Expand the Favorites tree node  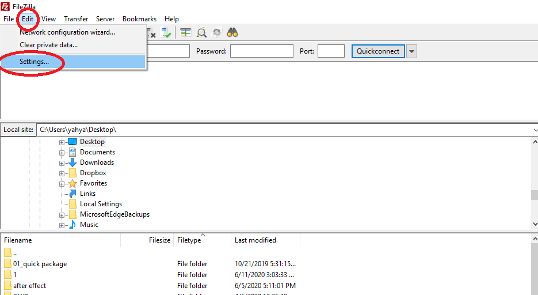click(62, 184)
